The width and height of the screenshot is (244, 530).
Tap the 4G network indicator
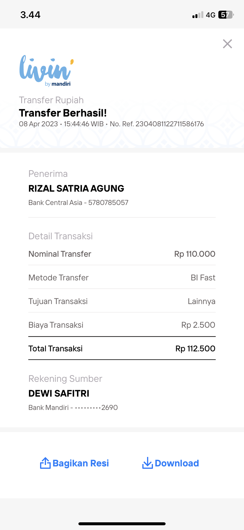point(211,15)
